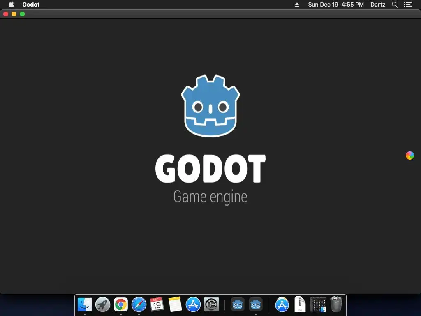Screen dimensions: 421x316
Task: Open Finder from the Dock
Action: point(85,305)
